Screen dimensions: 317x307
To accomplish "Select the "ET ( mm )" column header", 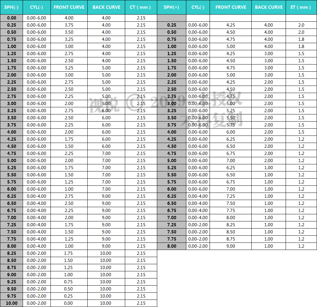I will (x=301, y=7).
